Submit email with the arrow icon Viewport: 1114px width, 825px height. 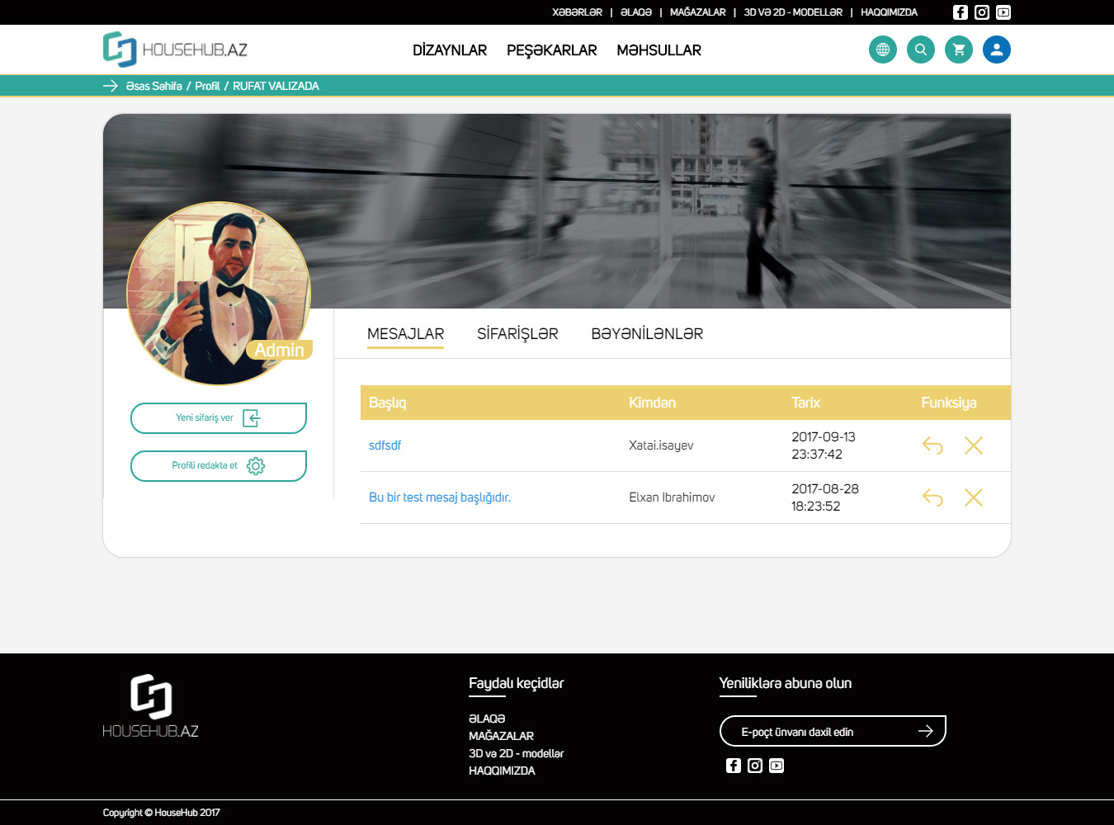(925, 731)
